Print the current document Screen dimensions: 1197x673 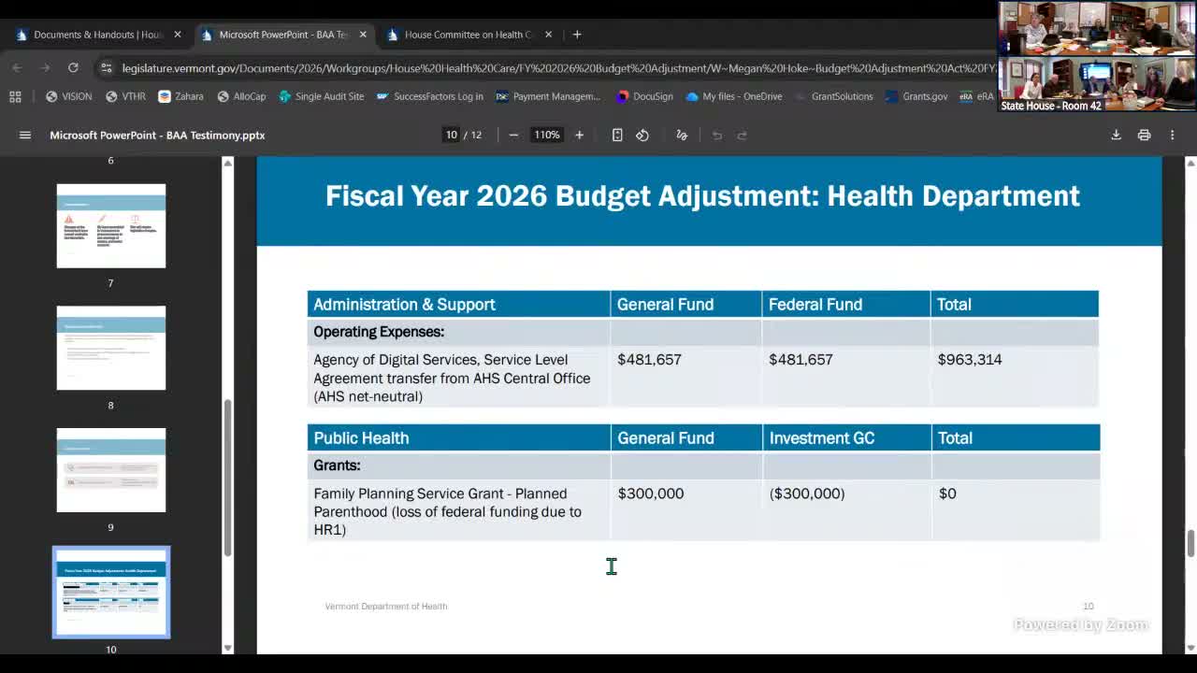click(x=1144, y=135)
